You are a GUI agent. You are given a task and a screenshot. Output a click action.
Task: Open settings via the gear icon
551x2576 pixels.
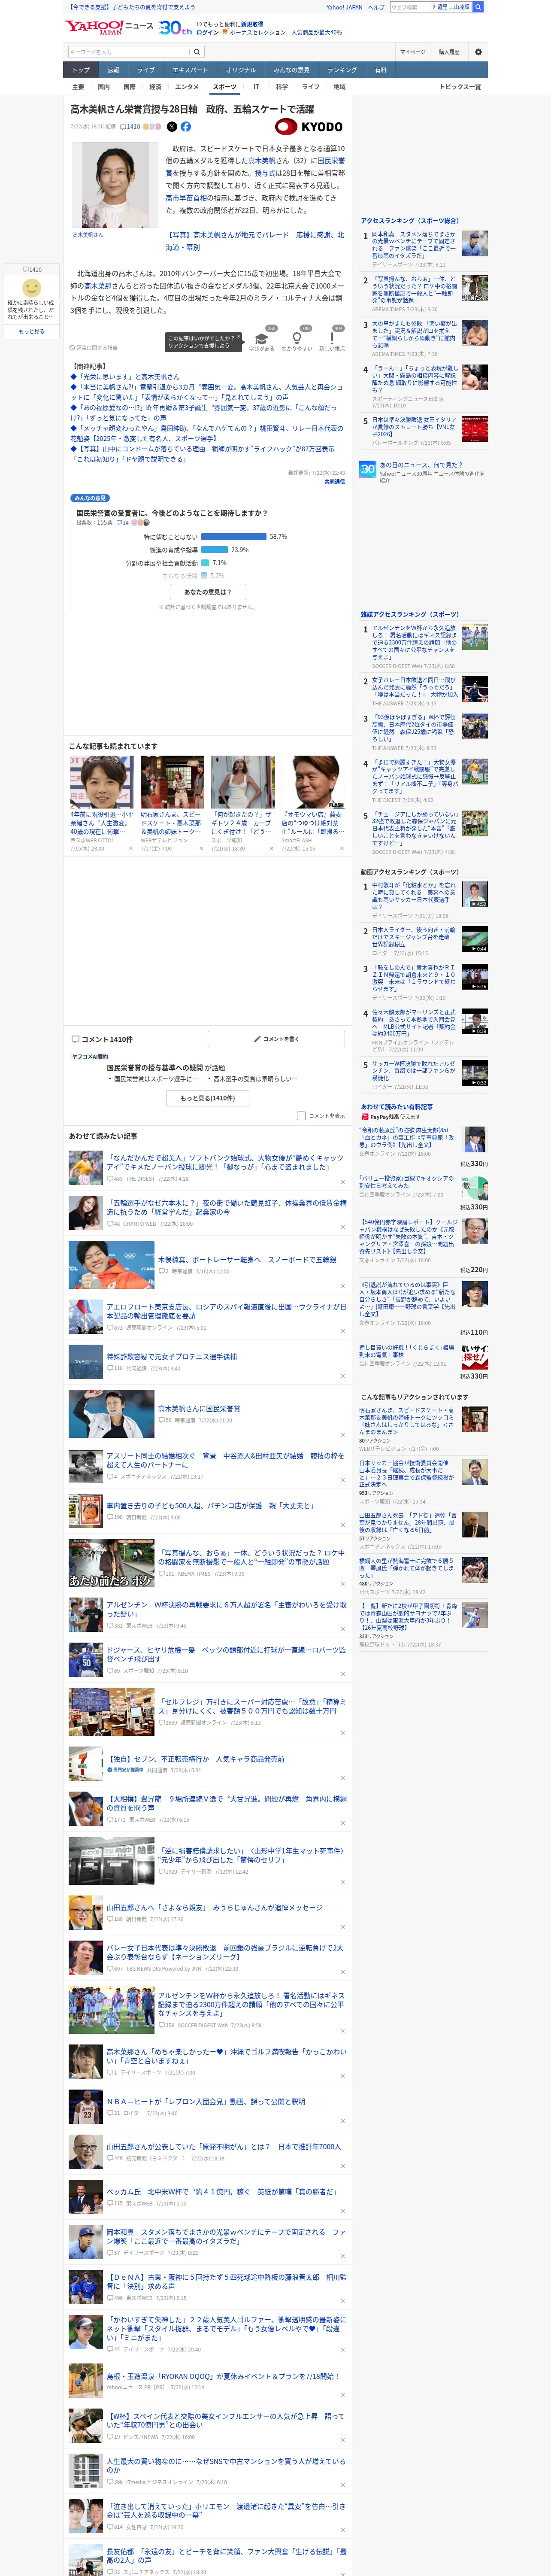pos(478,52)
